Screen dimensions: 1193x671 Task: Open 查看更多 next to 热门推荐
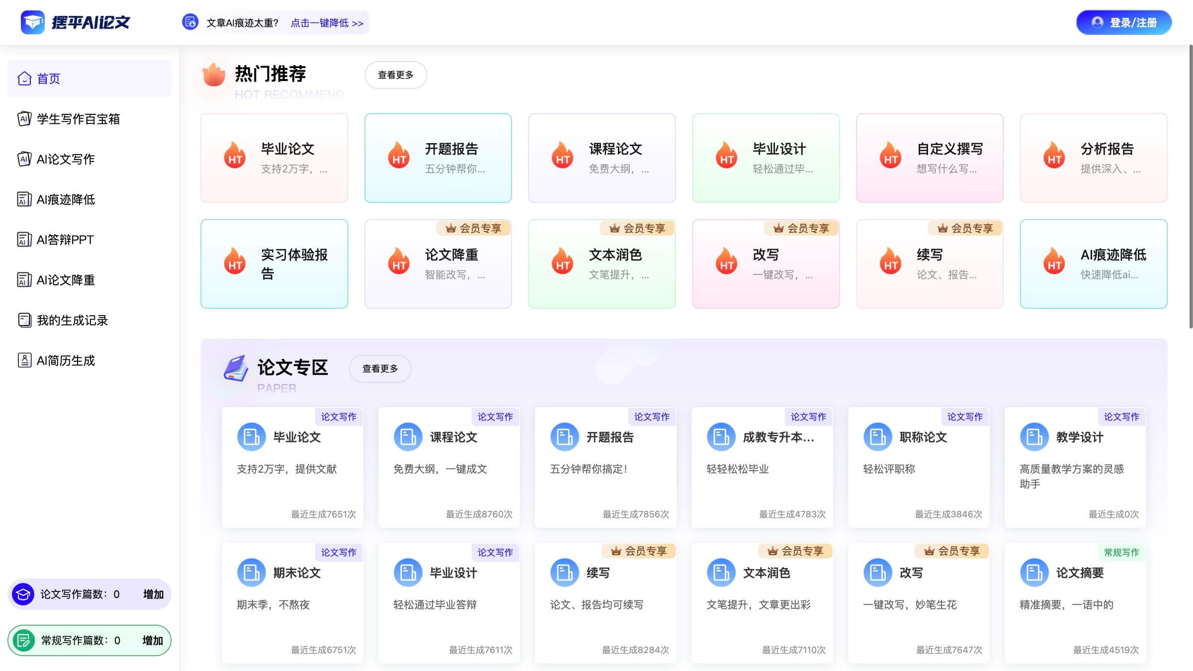coord(396,75)
